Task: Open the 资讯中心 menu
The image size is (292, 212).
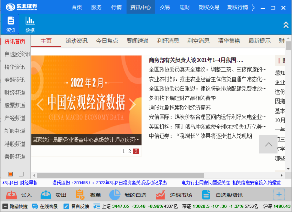Action: pos(141,7)
